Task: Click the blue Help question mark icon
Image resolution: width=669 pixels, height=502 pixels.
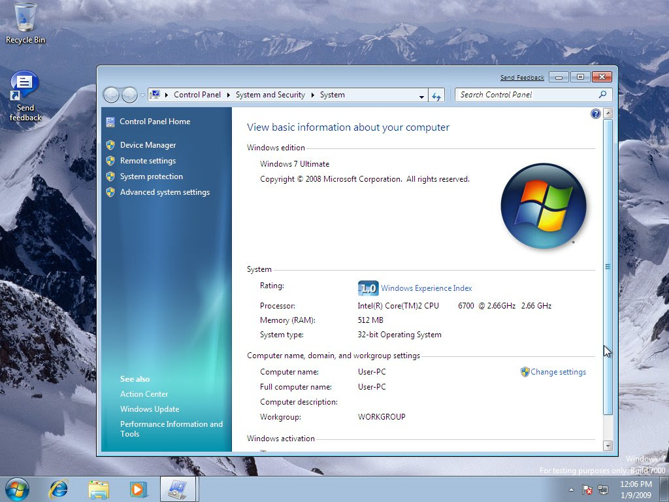Action: click(x=596, y=114)
